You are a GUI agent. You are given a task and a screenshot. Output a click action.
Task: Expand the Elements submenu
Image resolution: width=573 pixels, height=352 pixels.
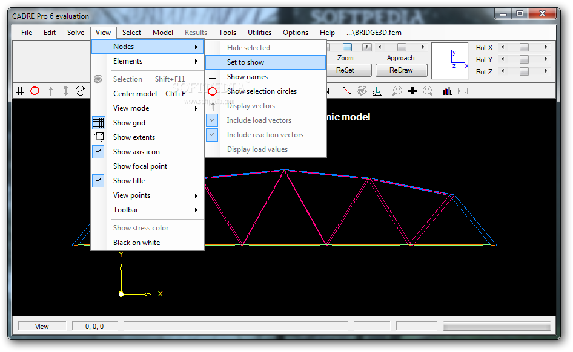(x=147, y=61)
